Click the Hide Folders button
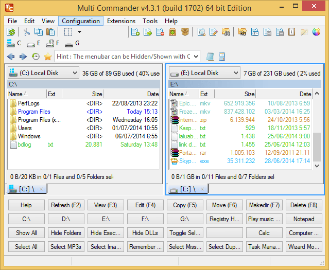This screenshot has width=329, height=270. coord(66,232)
